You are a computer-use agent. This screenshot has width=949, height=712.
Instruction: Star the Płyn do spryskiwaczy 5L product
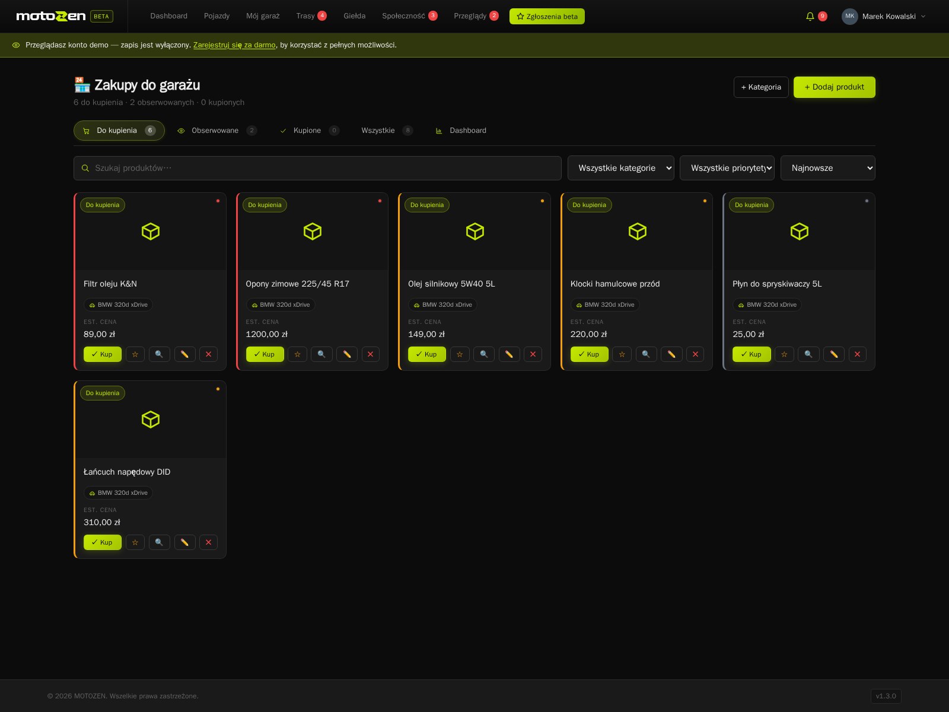(784, 354)
